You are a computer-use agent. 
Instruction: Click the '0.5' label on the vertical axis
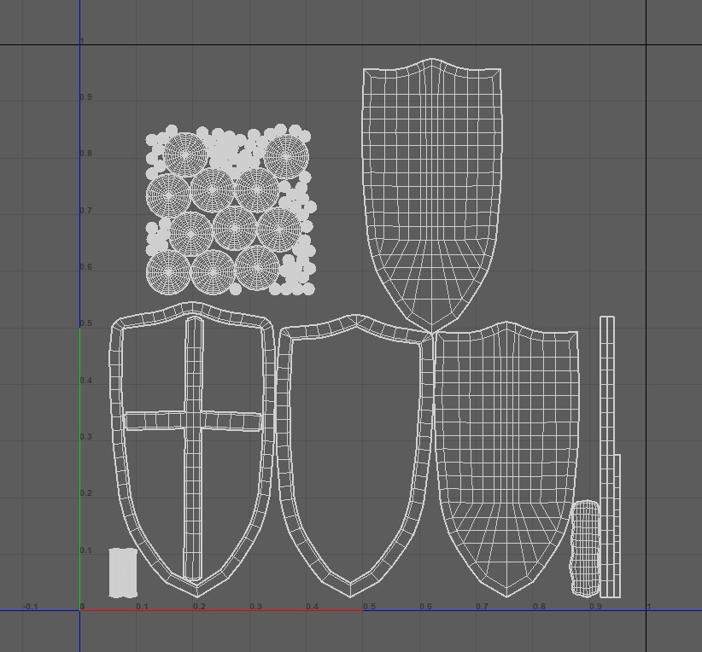tap(86, 323)
